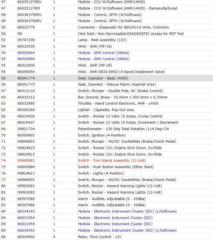This screenshot has height=240, width=213.
Task: Click Engine Shut Down switch description in row 73
Action: (120, 154)
